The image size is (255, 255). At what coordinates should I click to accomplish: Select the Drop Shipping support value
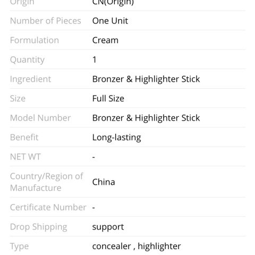[108, 227]
